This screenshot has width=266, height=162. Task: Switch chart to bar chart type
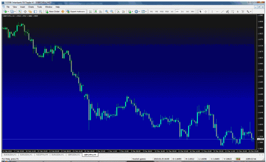tap(90, 11)
